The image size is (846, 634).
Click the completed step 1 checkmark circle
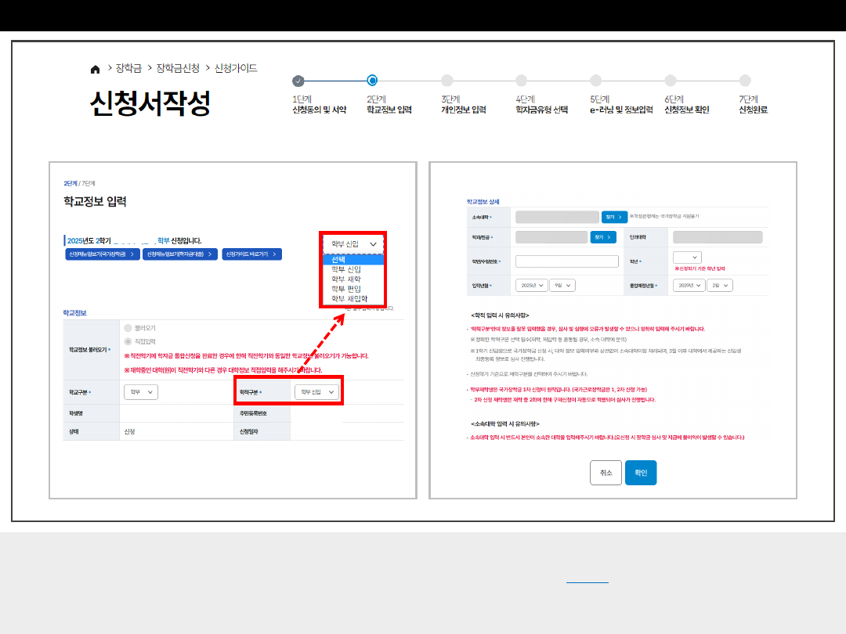tap(298, 81)
